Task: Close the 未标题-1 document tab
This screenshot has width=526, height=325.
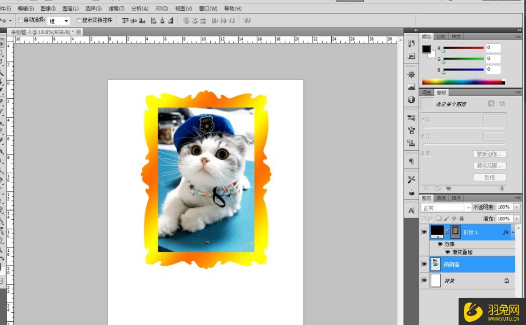Action: pos(78,32)
